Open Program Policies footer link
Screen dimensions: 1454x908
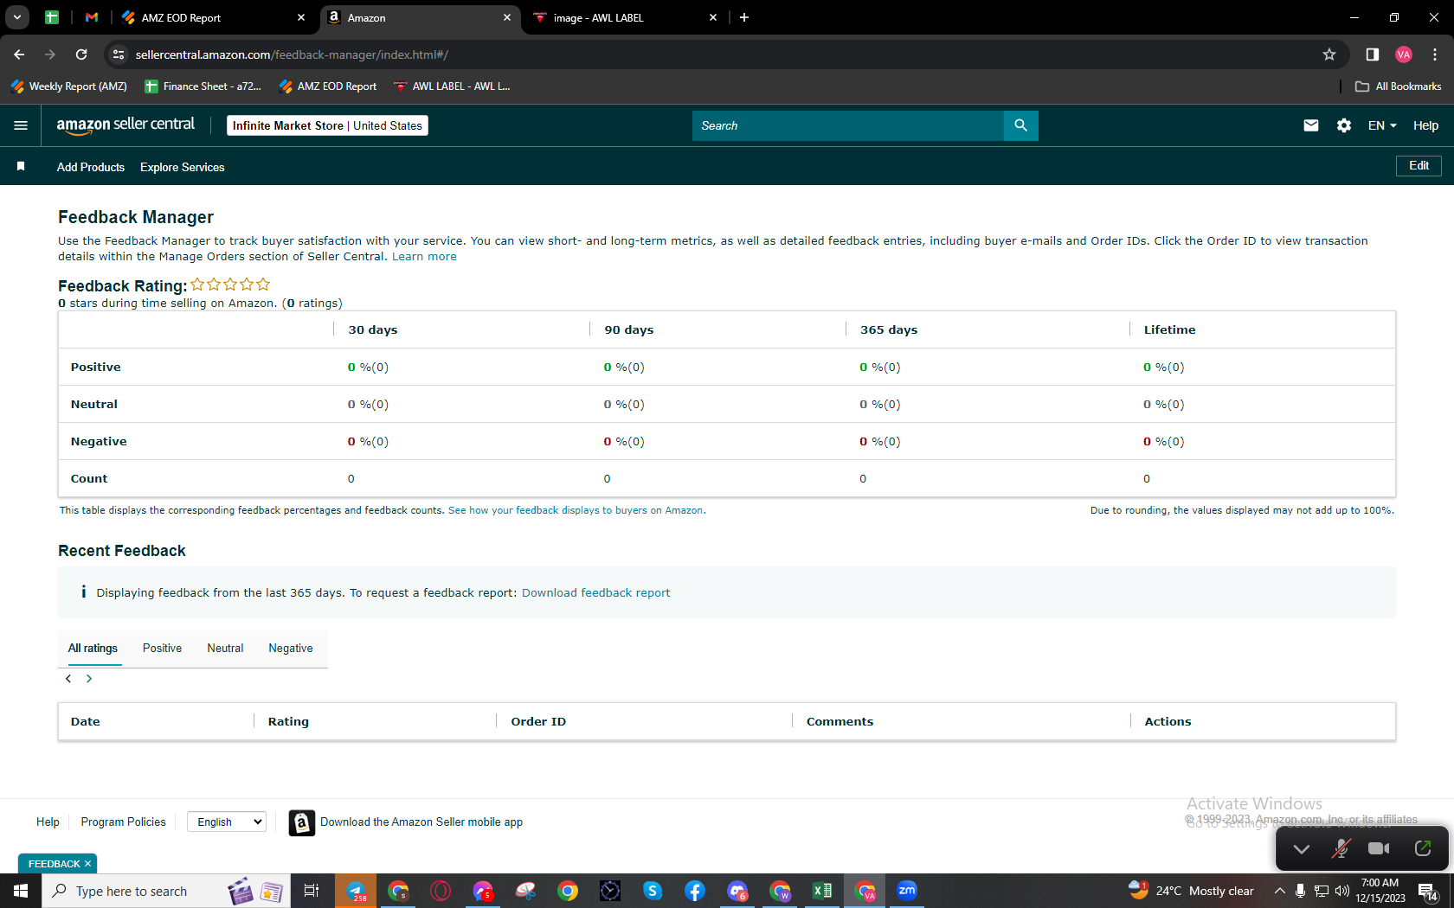coord(124,822)
